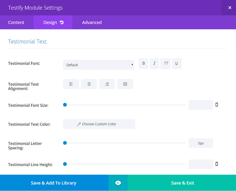Screen dimensions: 236x191
Task: Open mobile settings for Testimonial Line Height
Action: [x=217, y=164]
